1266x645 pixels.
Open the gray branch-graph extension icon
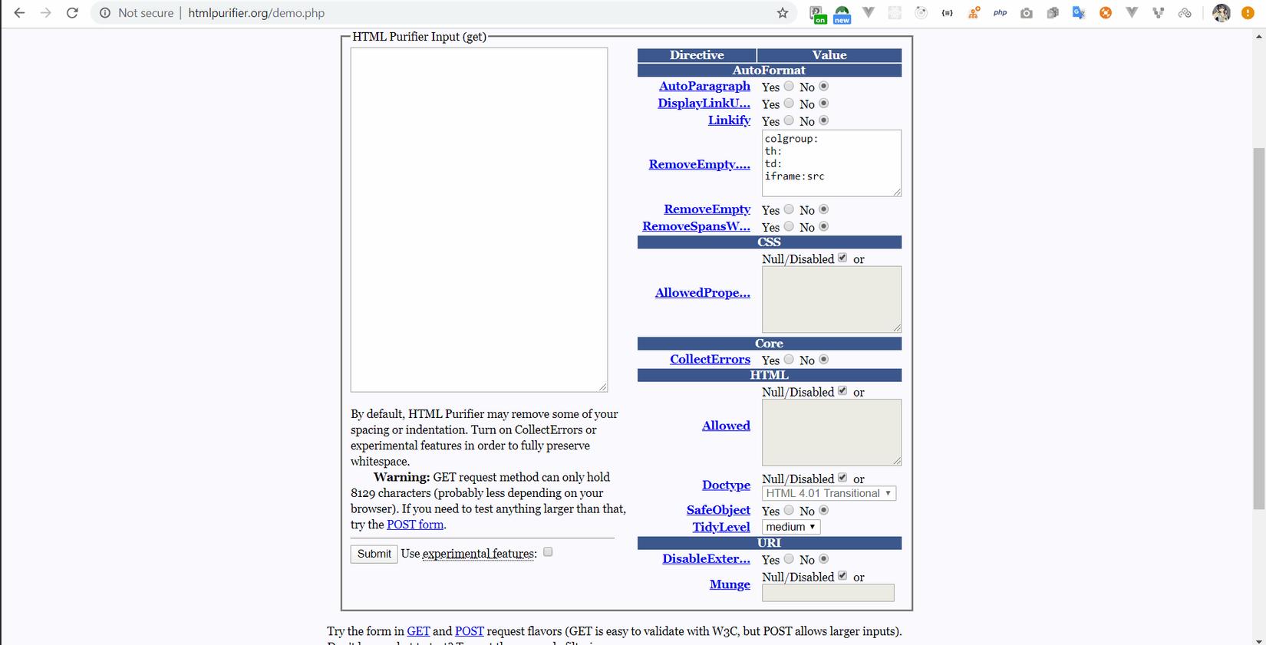coord(1159,13)
